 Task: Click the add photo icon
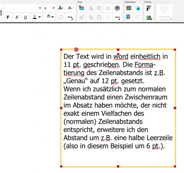click(x=82, y=8)
